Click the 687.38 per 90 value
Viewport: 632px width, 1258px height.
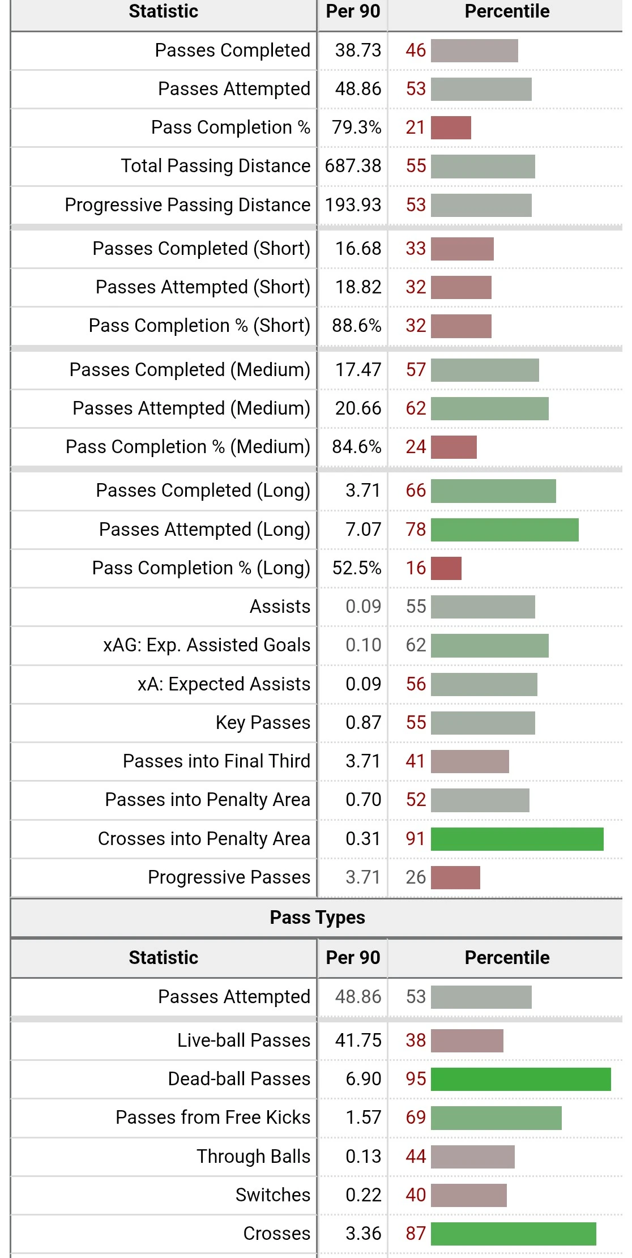click(353, 166)
